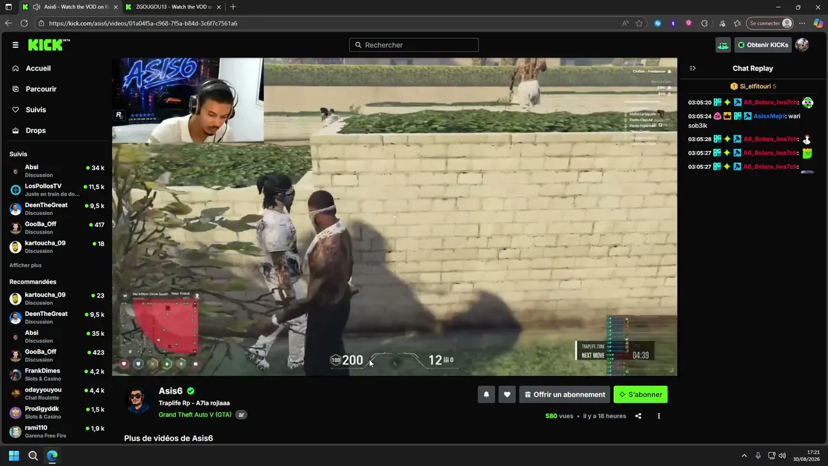Screen dimensions: 828x466
Task: Open Asis6 channel avatar
Action: point(136,401)
